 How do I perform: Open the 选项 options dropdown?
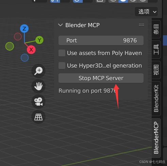pyautogui.click(x=146, y=12)
